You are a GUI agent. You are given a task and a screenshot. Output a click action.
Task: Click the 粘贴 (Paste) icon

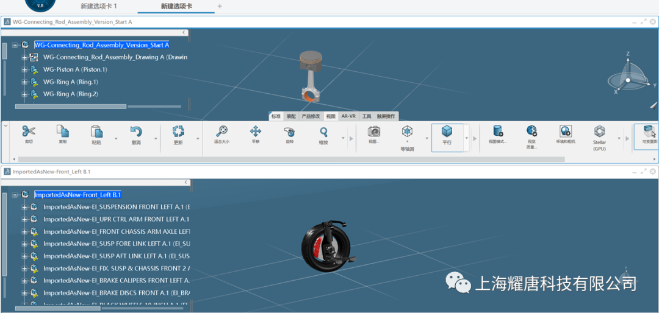click(x=96, y=132)
